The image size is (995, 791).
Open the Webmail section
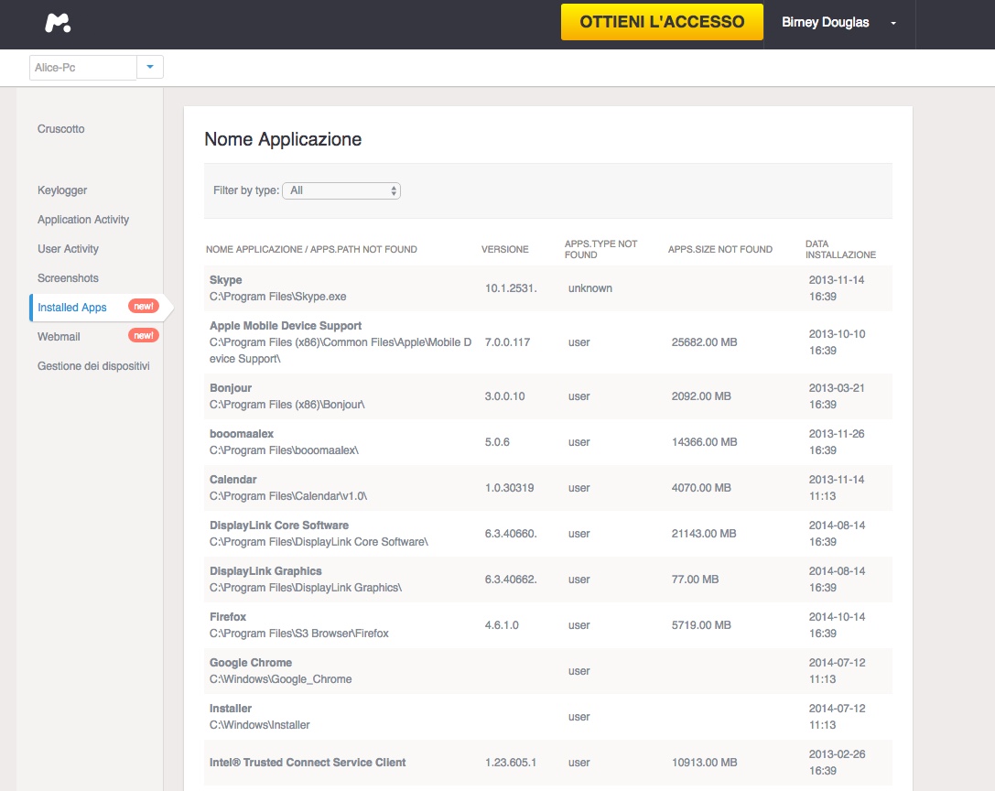pos(59,337)
